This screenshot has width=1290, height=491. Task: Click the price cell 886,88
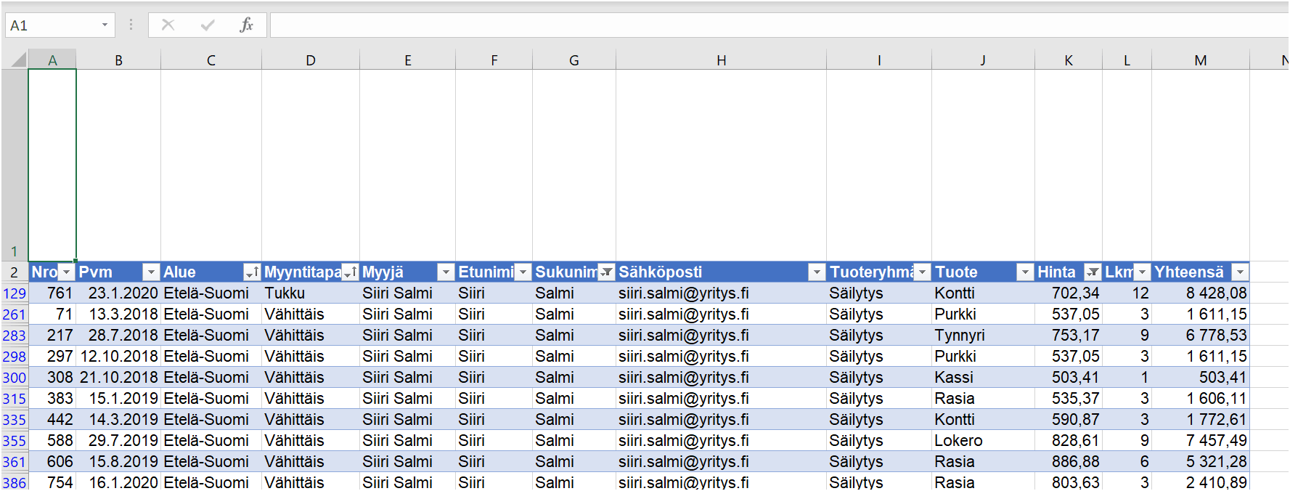tap(1069, 462)
